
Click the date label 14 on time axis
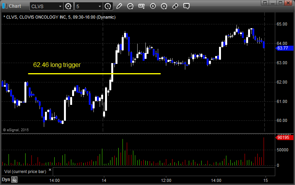click(x=104, y=180)
